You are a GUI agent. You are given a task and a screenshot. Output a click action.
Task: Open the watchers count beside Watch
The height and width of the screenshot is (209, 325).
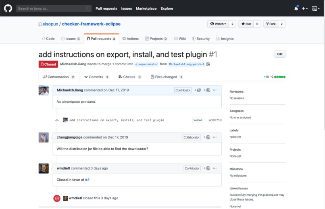coord(232,24)
